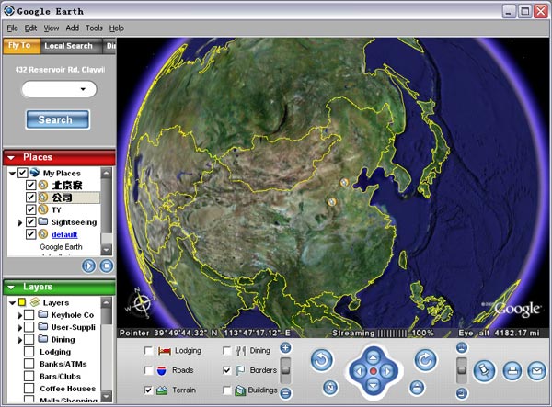The image size is (552, 407).
Task: Uncheck the TY placemark checkbox
Action: click(31, 209)
